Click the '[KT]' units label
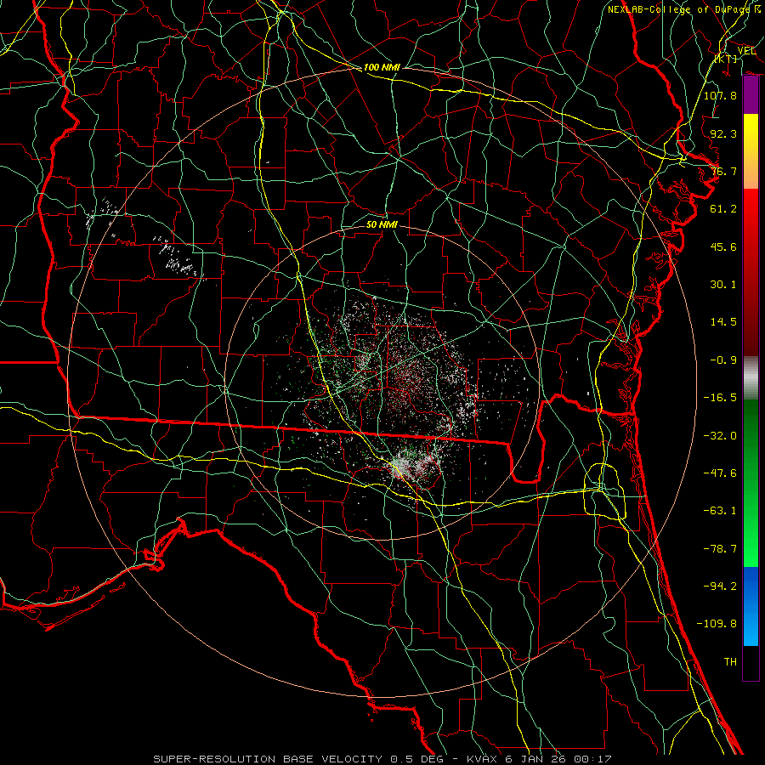Viewport: 765px width, 765px height. coord(726,59)
